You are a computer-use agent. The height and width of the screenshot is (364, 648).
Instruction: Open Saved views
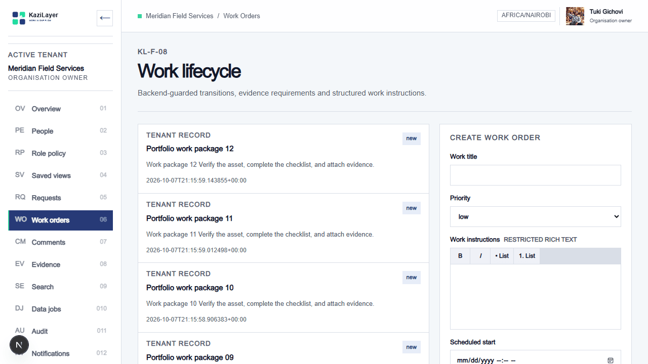click(61, 175)
